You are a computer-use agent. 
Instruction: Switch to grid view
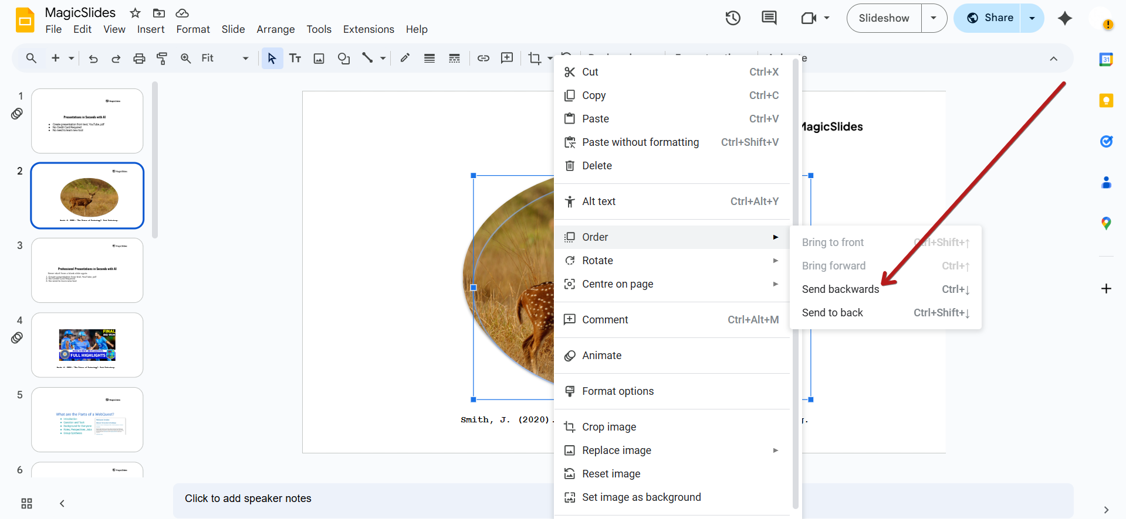pos(26,503)
